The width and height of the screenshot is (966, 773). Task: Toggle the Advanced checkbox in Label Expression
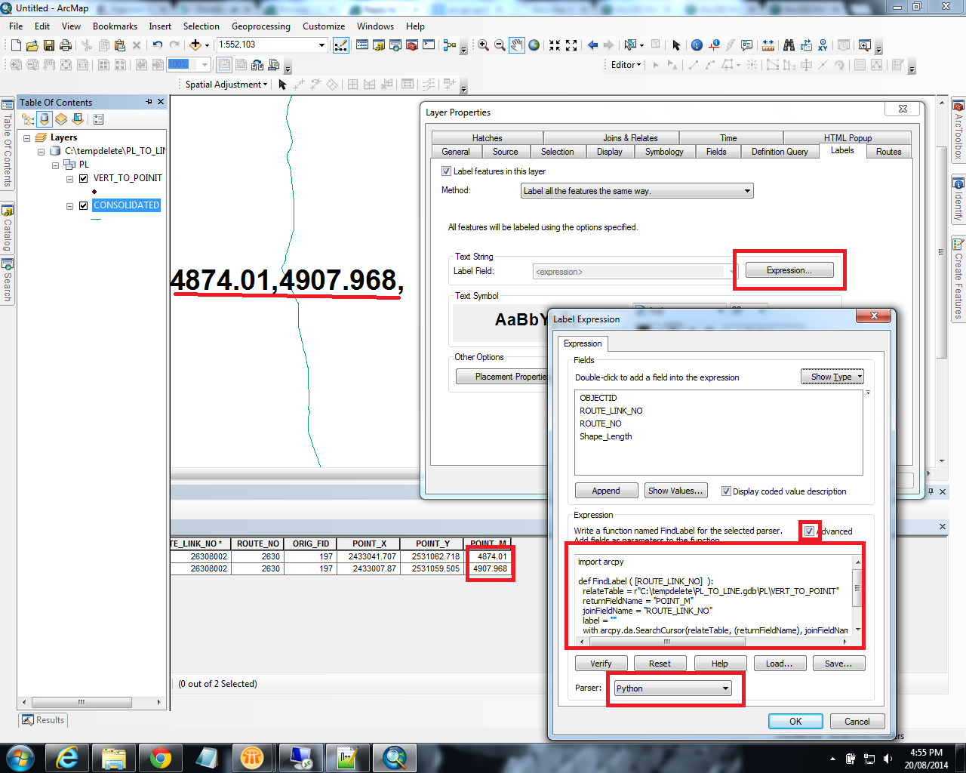tap(810, 531)
